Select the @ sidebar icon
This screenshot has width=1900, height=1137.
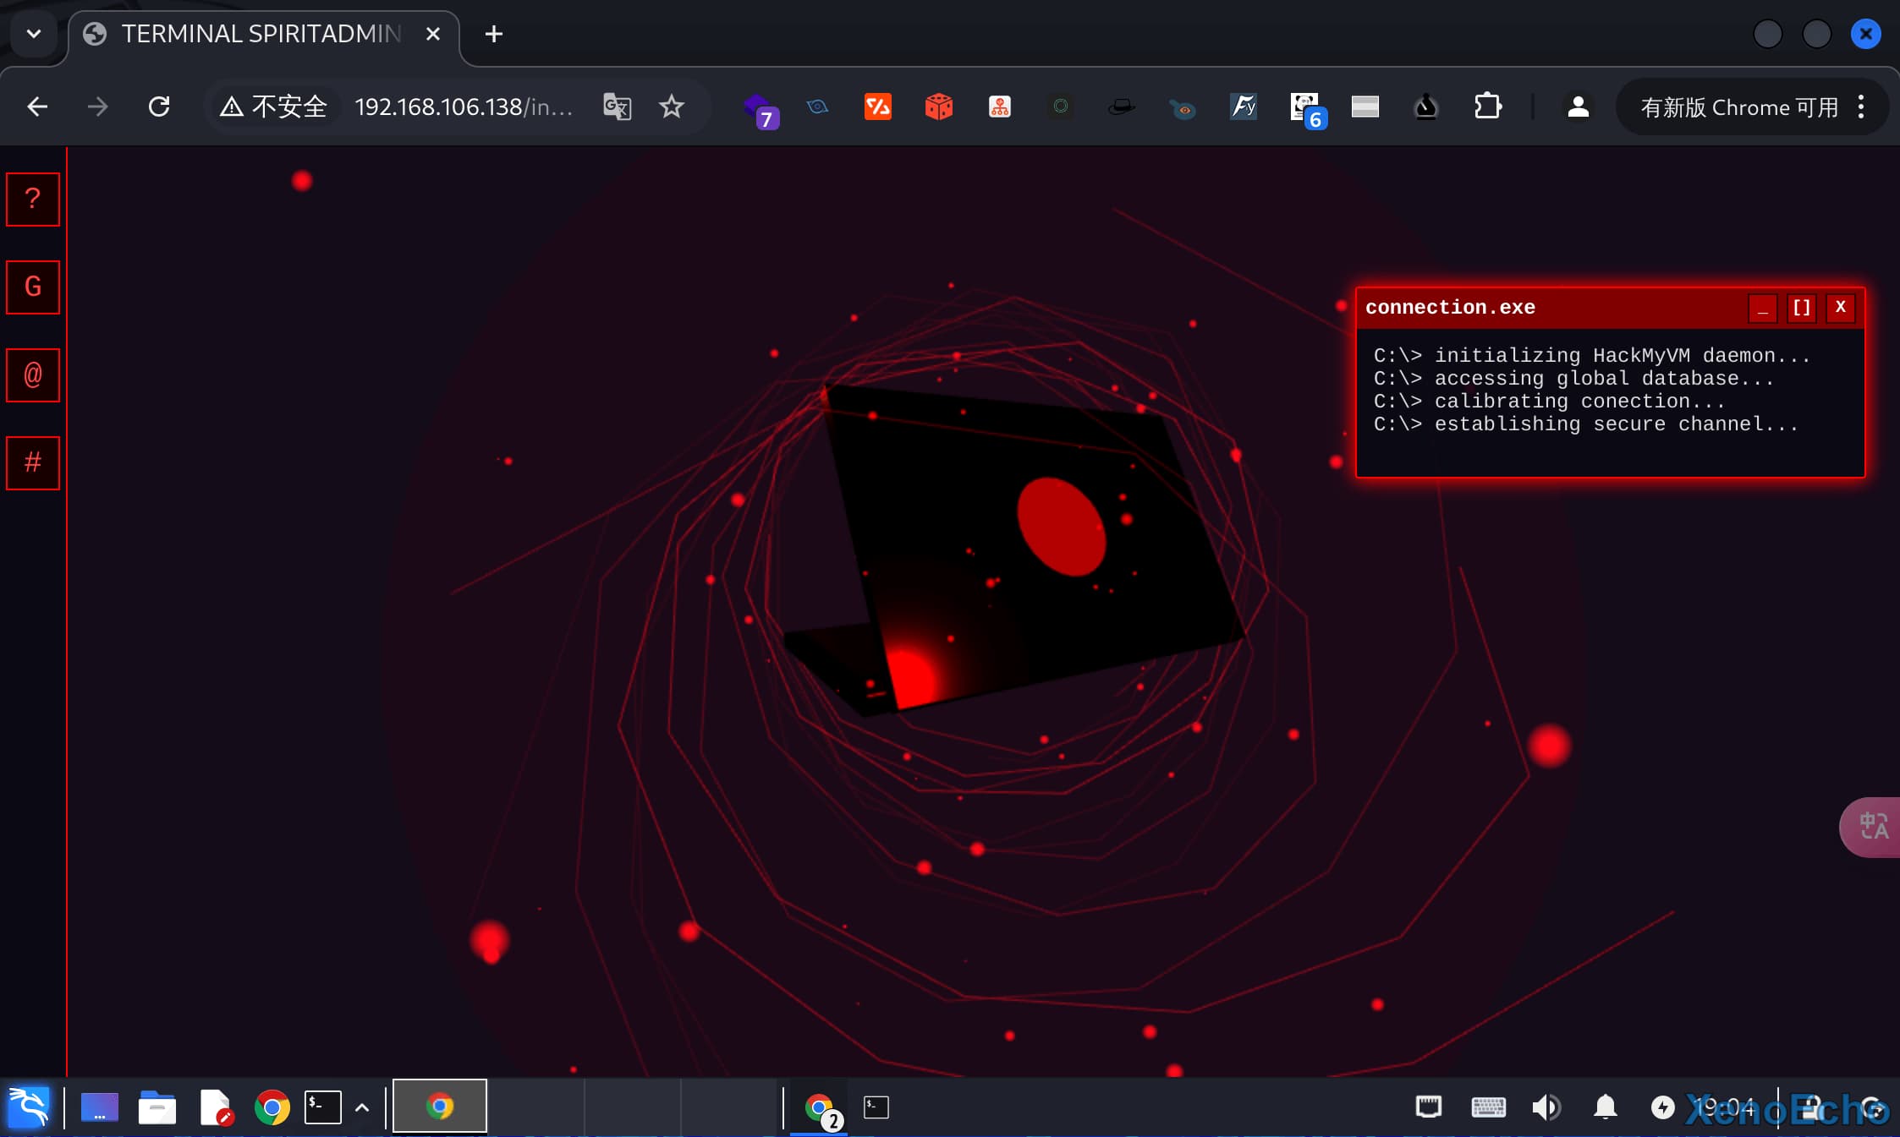(33, 375)
